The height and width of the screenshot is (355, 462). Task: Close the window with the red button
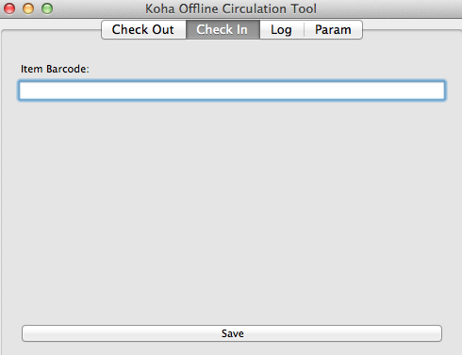tap(9, 8)
